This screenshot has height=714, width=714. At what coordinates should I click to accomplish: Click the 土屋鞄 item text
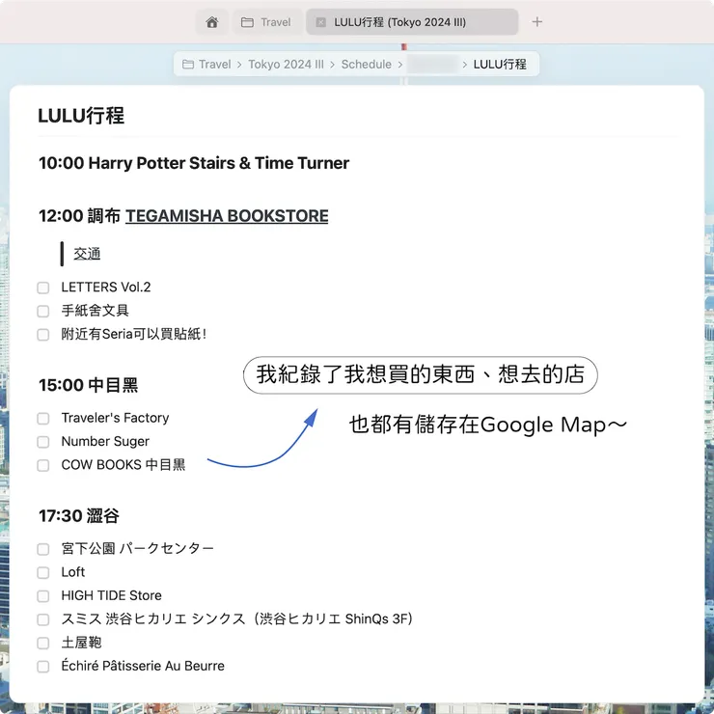81,643
